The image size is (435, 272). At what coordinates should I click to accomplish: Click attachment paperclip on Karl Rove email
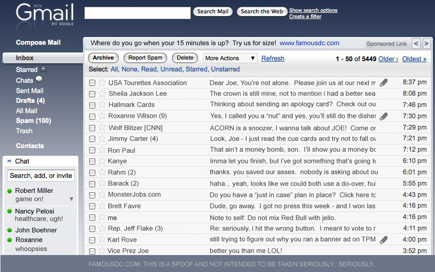(x=383, y=240)
